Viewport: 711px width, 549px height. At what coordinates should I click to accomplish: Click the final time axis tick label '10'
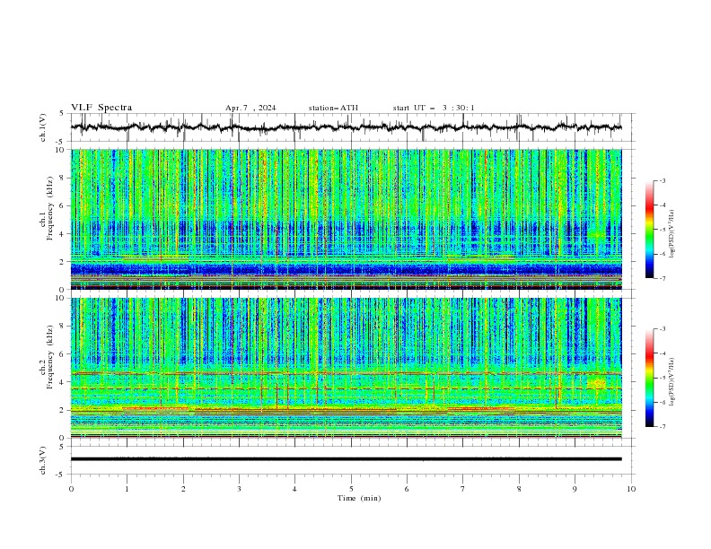coord(631,489)
